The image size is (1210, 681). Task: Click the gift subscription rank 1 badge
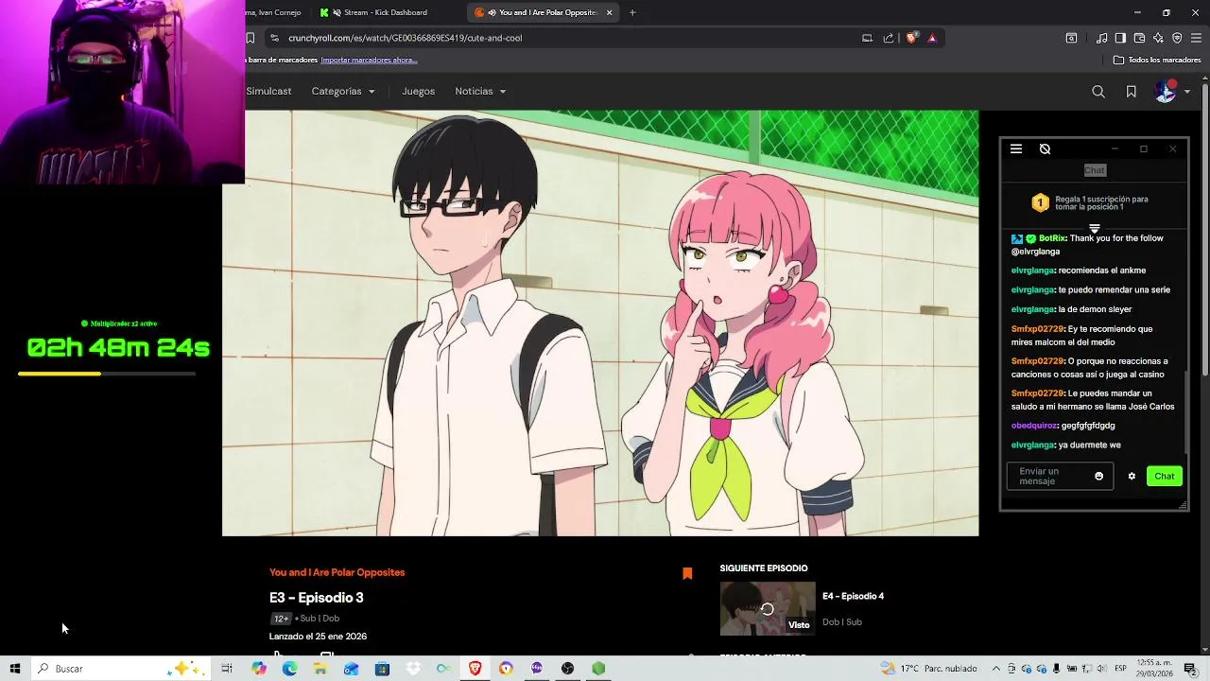coord(1040,202)
